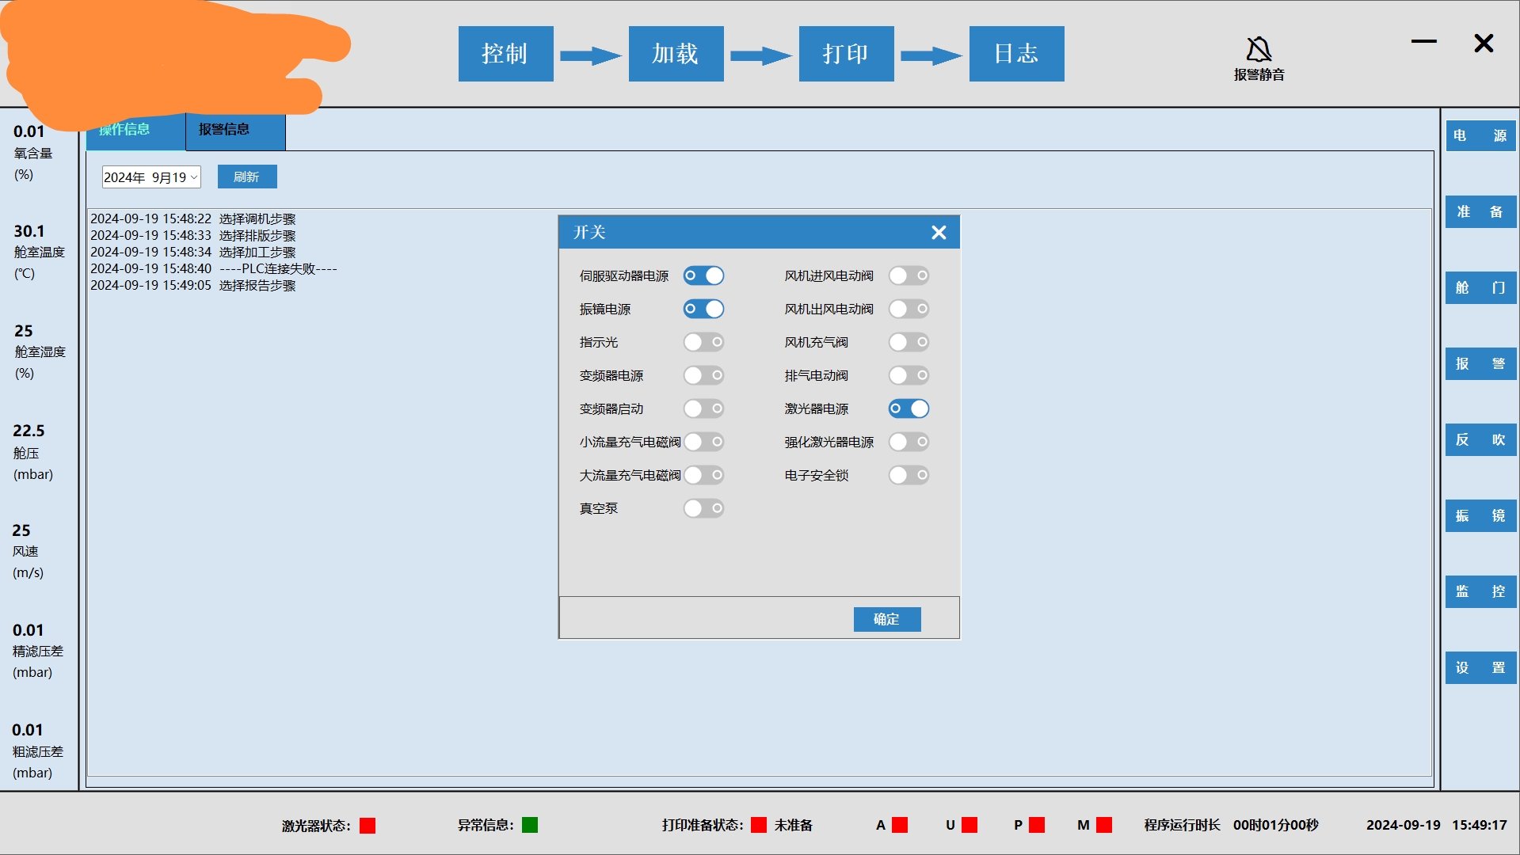Toggle 大流量充气电磁阀 switch

pyautogui.click(x=703, y=475)
